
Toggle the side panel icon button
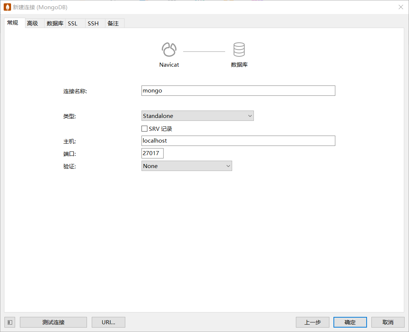point(10,322)
